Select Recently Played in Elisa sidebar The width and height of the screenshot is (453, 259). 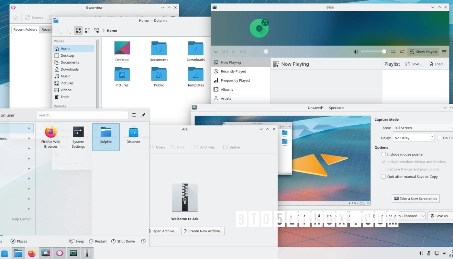(x=241, y=72)
